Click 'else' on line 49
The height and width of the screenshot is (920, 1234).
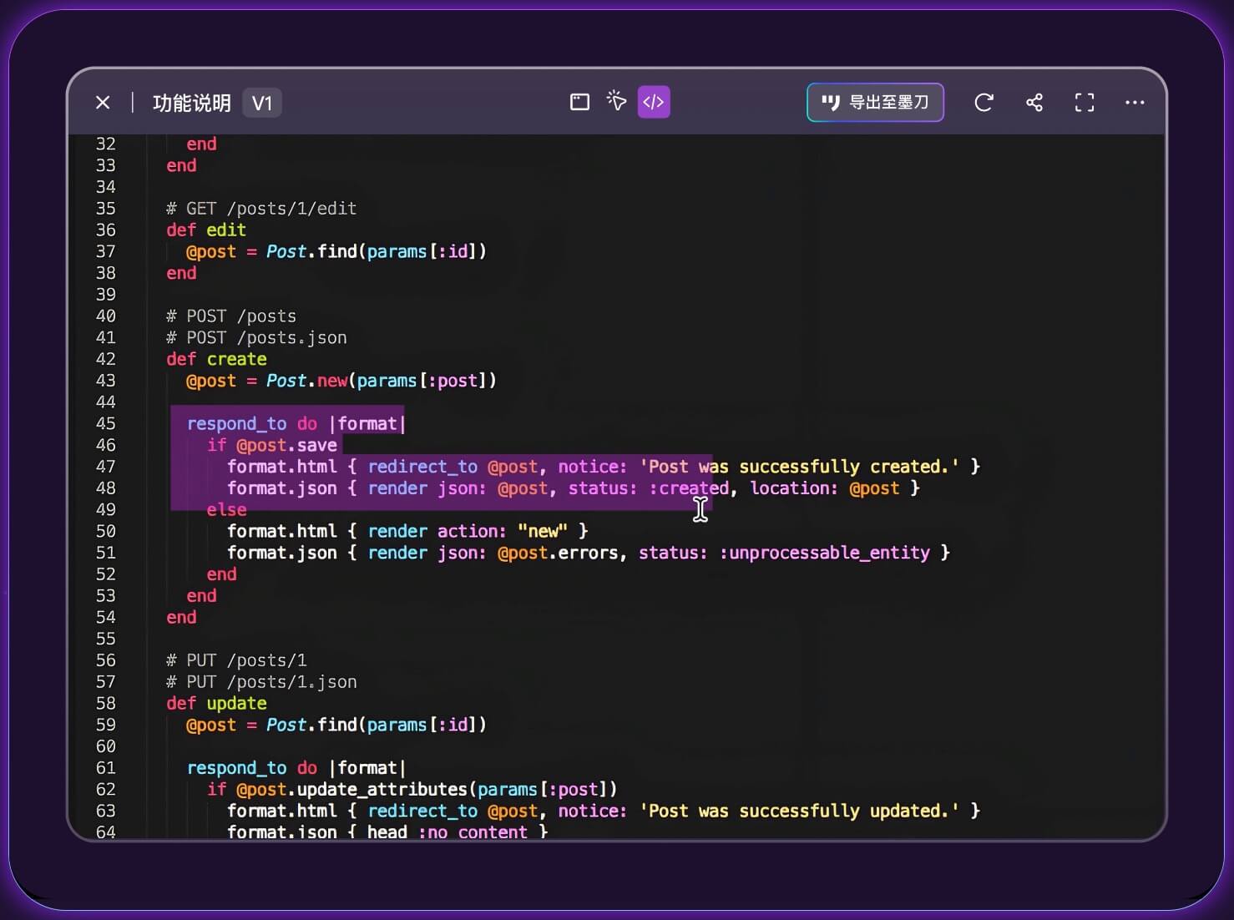pyautogui.click(x=227, y=510)
